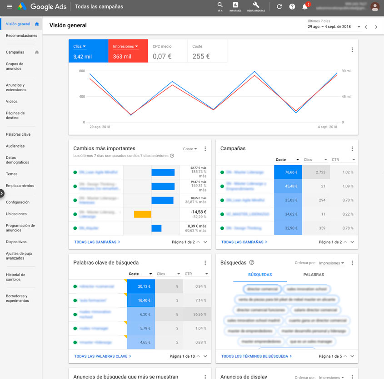
Task: Open the TODAS LAS CAMPAÑAS link
Action: (x=96, y=242)
